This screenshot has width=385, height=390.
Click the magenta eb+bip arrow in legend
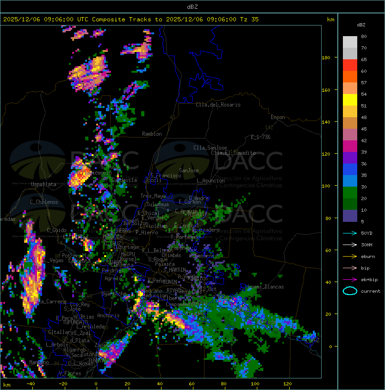coord(350,280)
